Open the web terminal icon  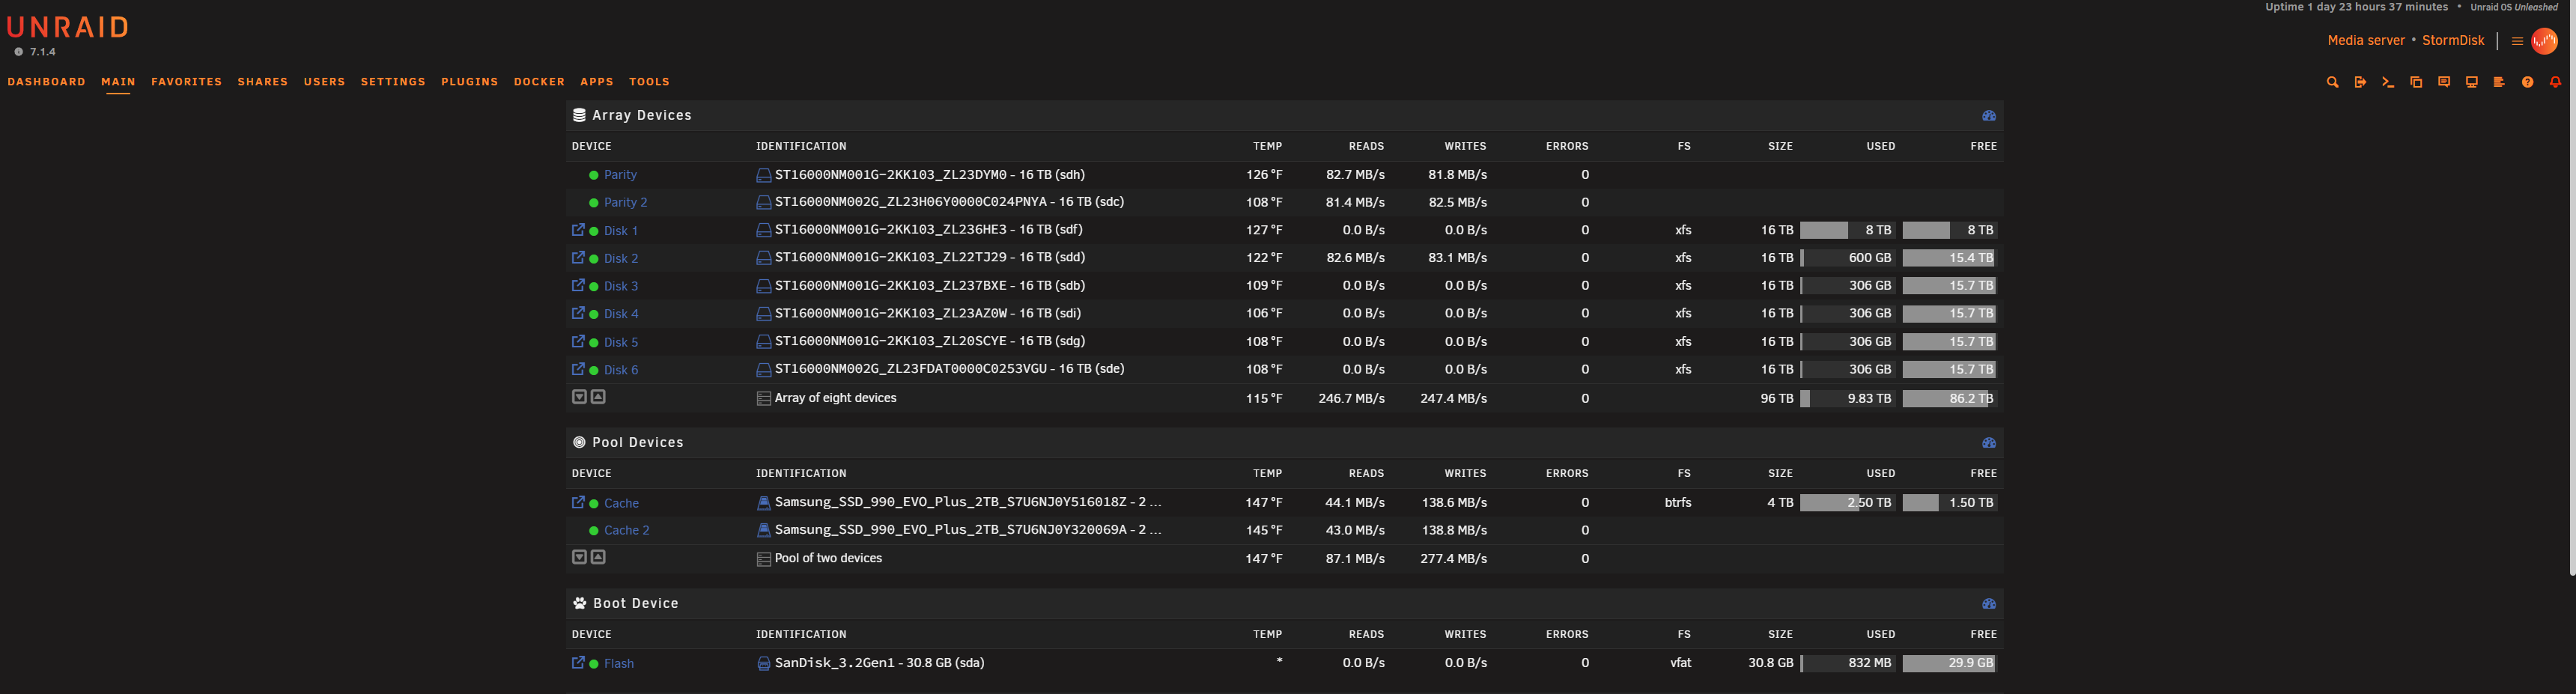(x=2388, y=83)
